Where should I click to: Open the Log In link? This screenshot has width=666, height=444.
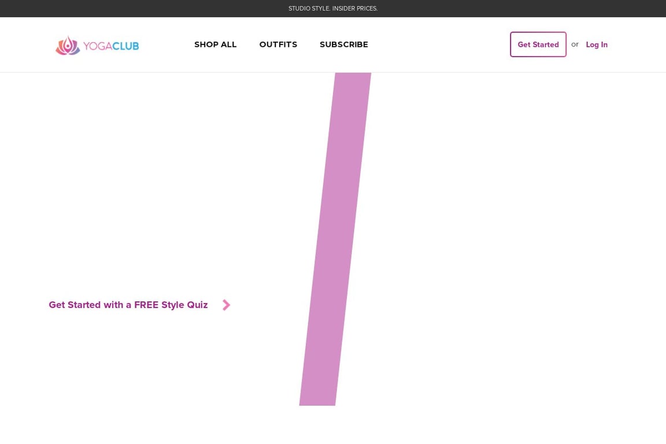click(x=597, y=45)
